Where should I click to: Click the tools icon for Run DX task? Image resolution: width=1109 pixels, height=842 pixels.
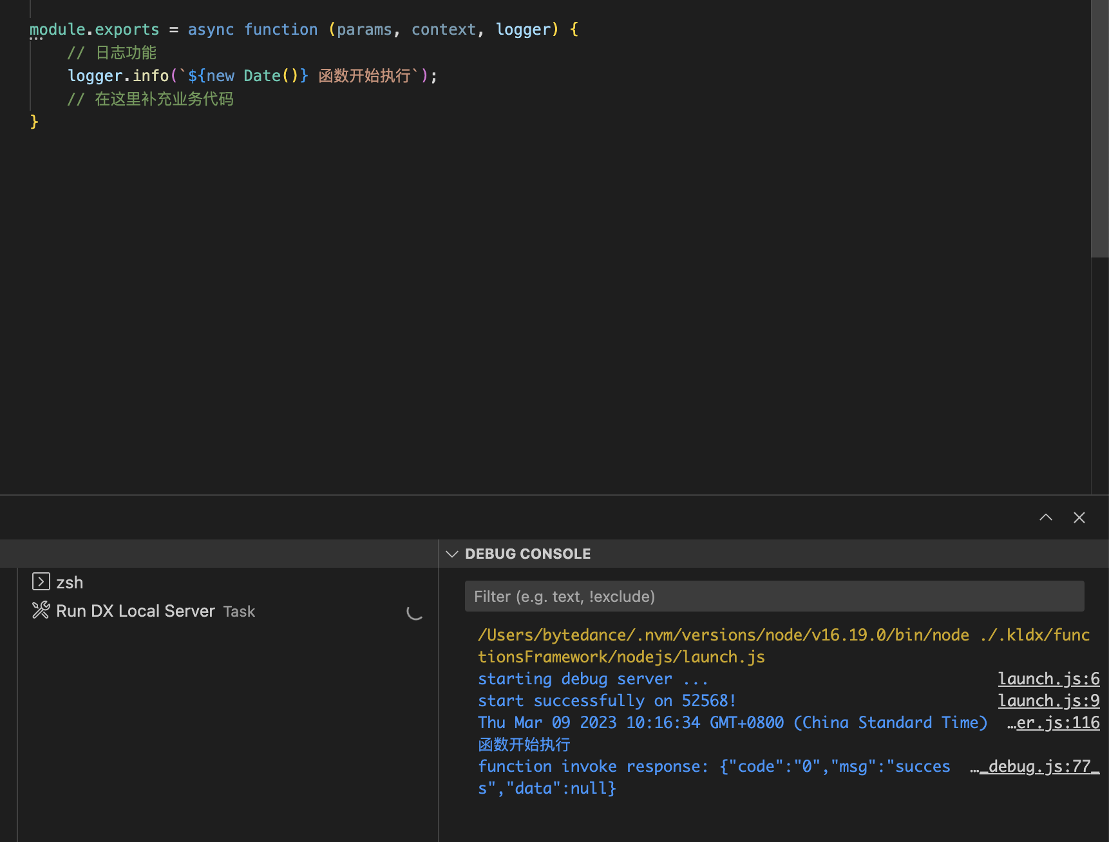click(41, 610)
